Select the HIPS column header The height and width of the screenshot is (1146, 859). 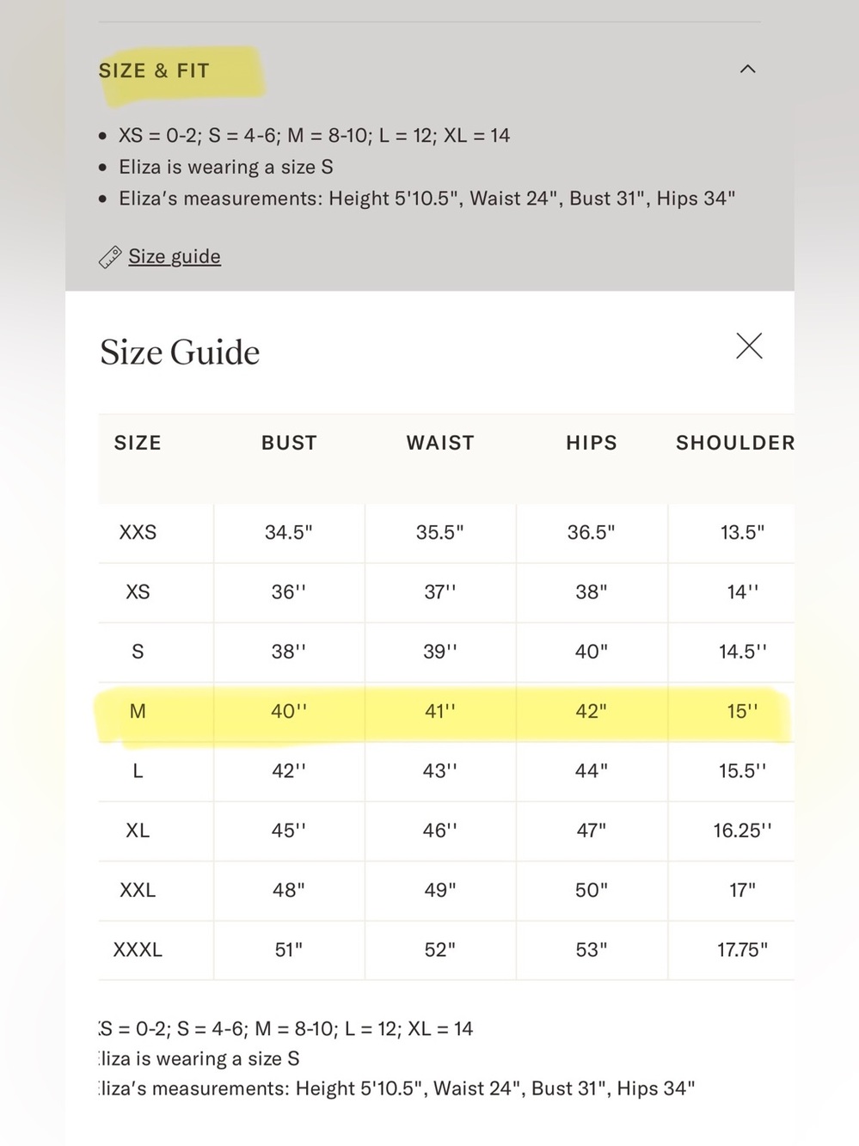592,443
